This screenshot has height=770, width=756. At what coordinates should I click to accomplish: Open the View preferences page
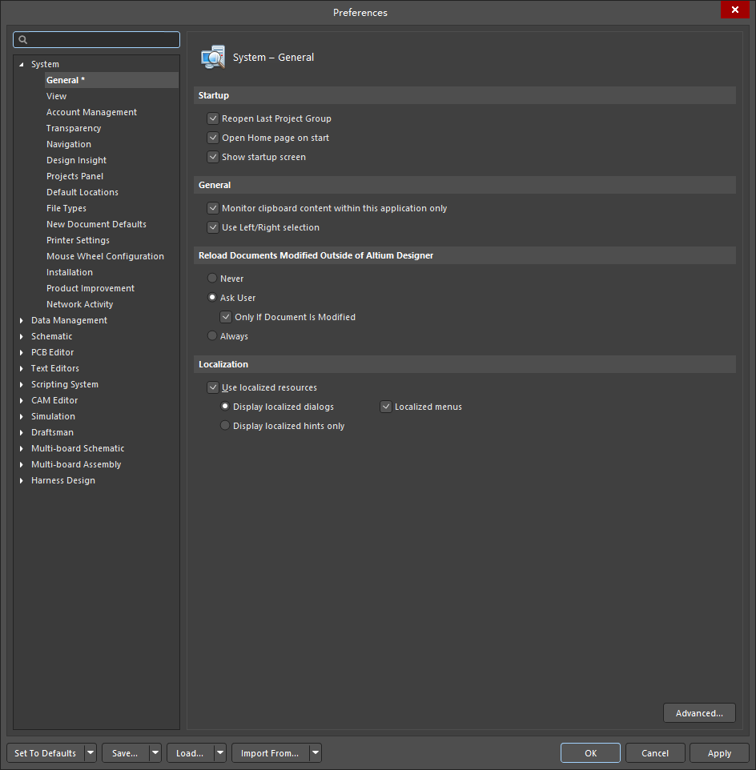[x=57, y=96]
